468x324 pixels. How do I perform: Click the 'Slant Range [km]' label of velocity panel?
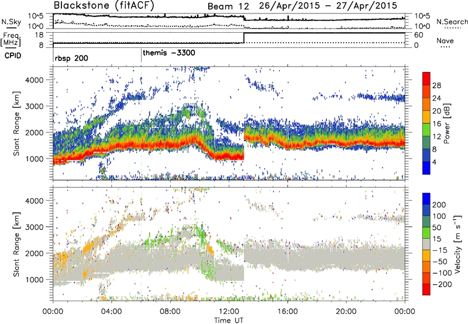(16, 244)
